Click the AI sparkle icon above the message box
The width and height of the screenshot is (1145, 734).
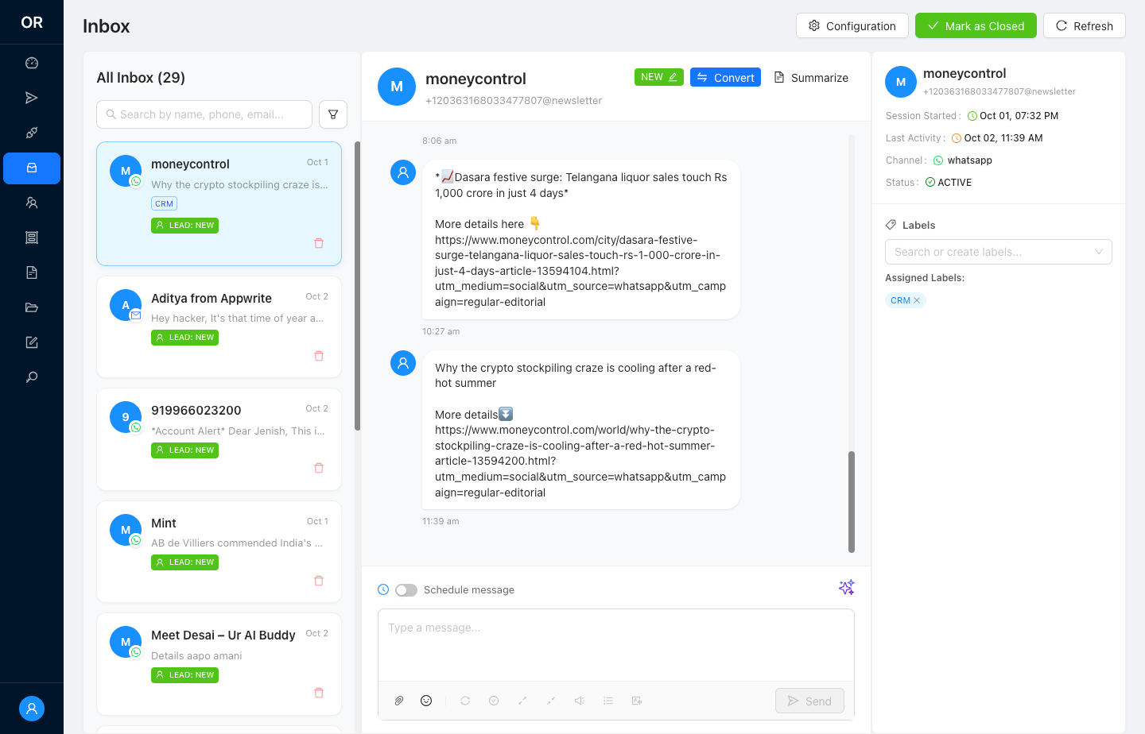tap(846, 587)
